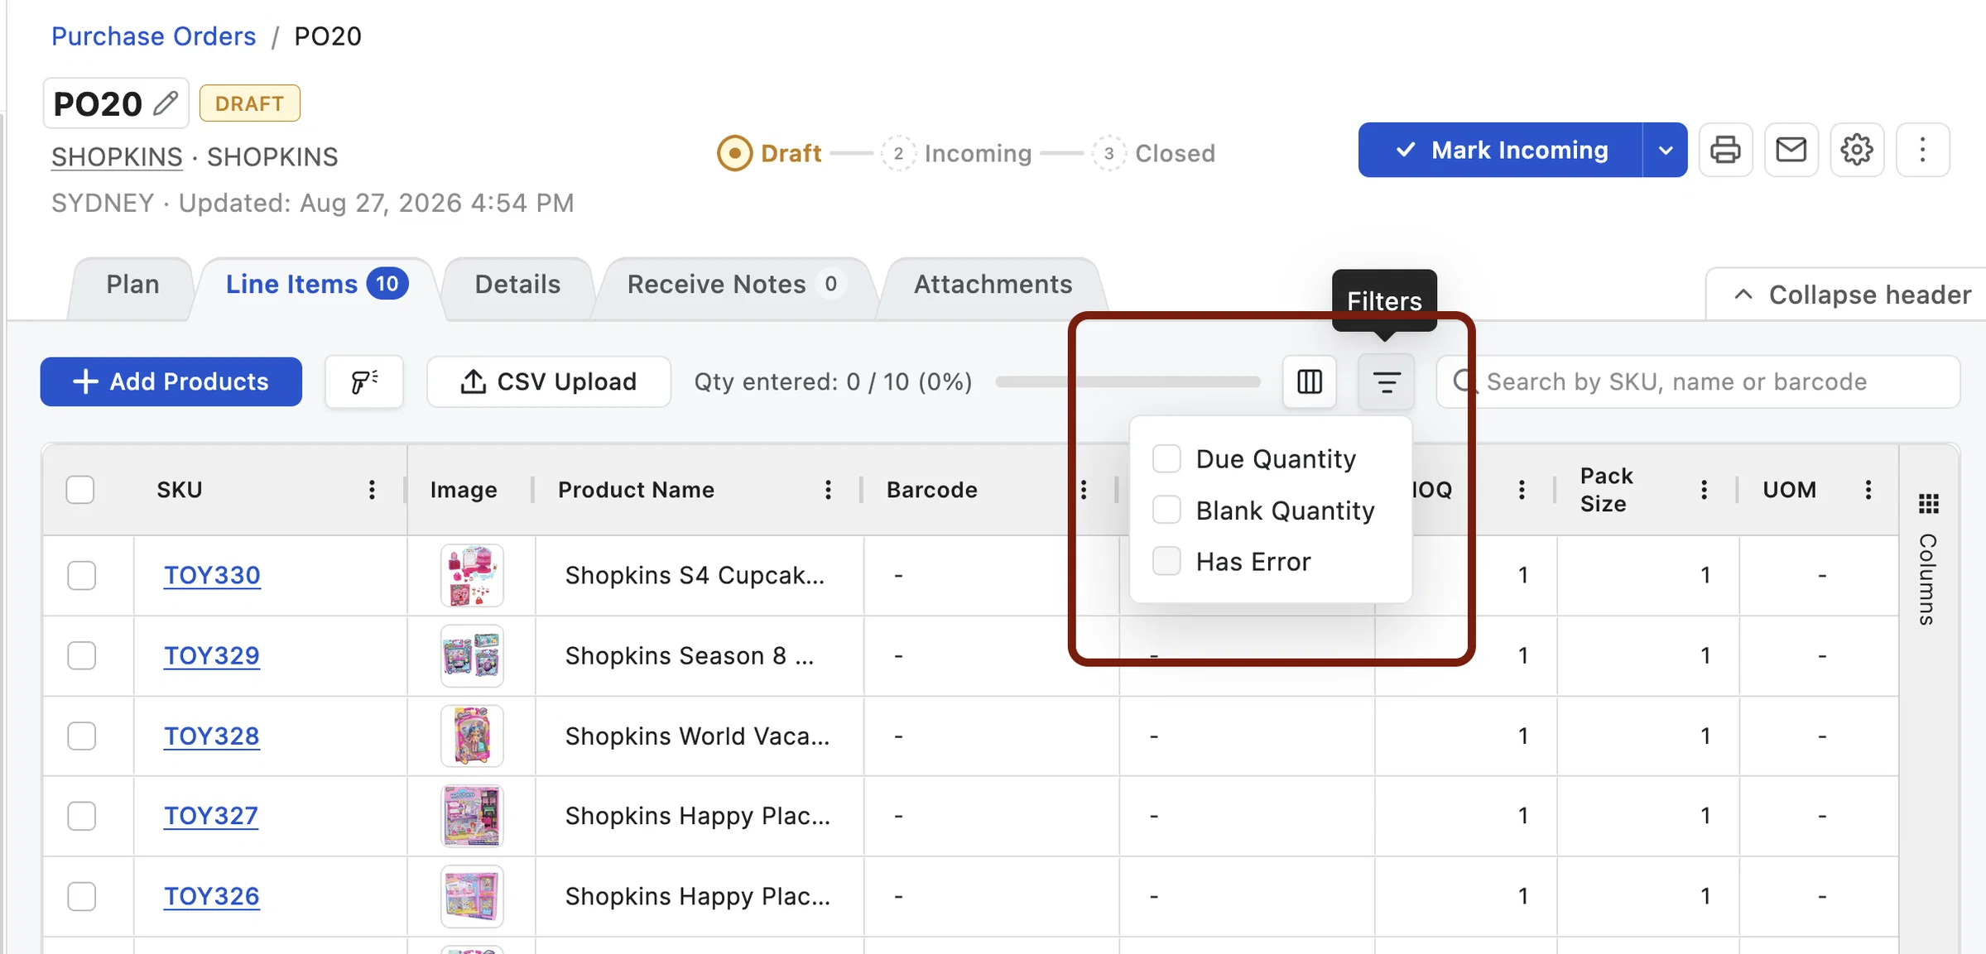Viewport: 1986px width, 954px height.
Task: Open the Receive Notes tab
Action: click(733, 285)
